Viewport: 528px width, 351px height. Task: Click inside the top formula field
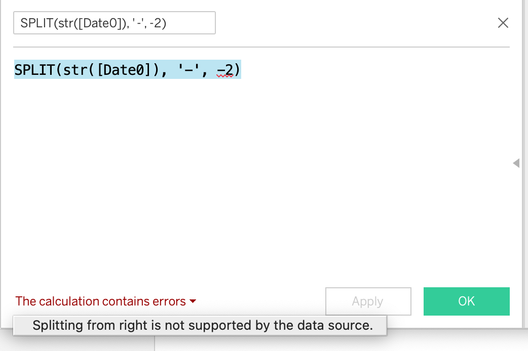tap(114, 22)
